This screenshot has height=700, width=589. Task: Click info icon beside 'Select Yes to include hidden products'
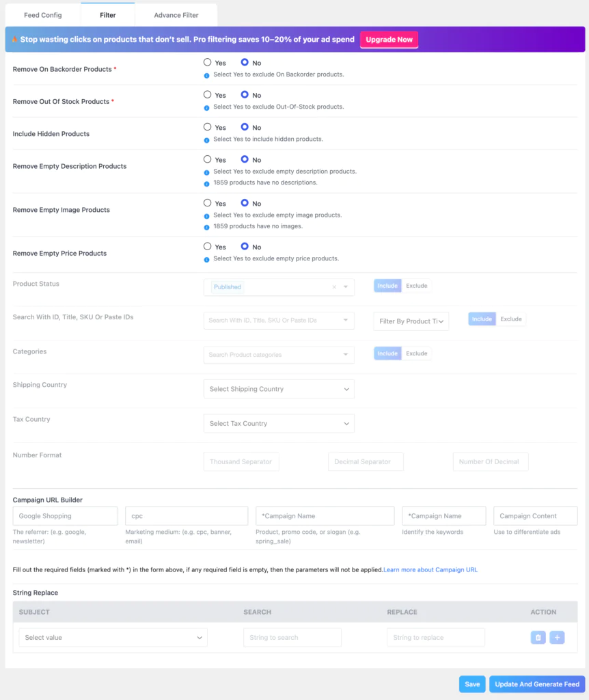(206, 140)
